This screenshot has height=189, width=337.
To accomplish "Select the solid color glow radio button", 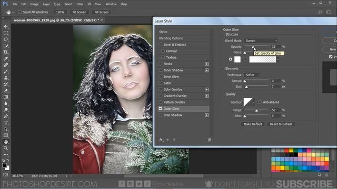I will [x=231, y=59].
